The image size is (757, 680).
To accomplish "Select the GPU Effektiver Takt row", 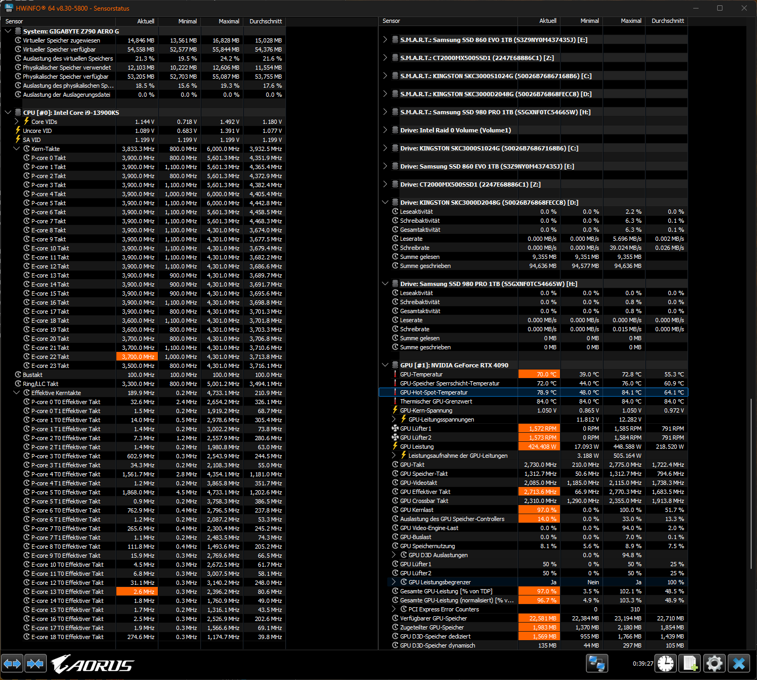I will point(533,492).
